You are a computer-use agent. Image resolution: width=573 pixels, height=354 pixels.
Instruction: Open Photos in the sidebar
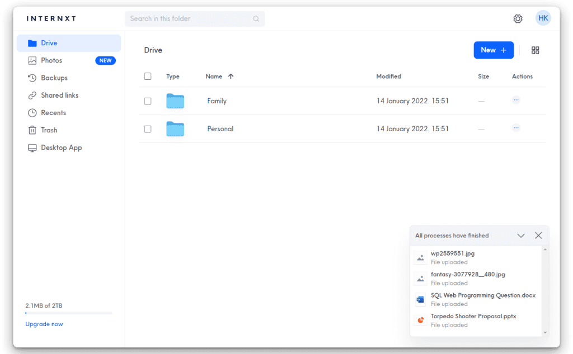pyautogui.click(x=51, y=60)
